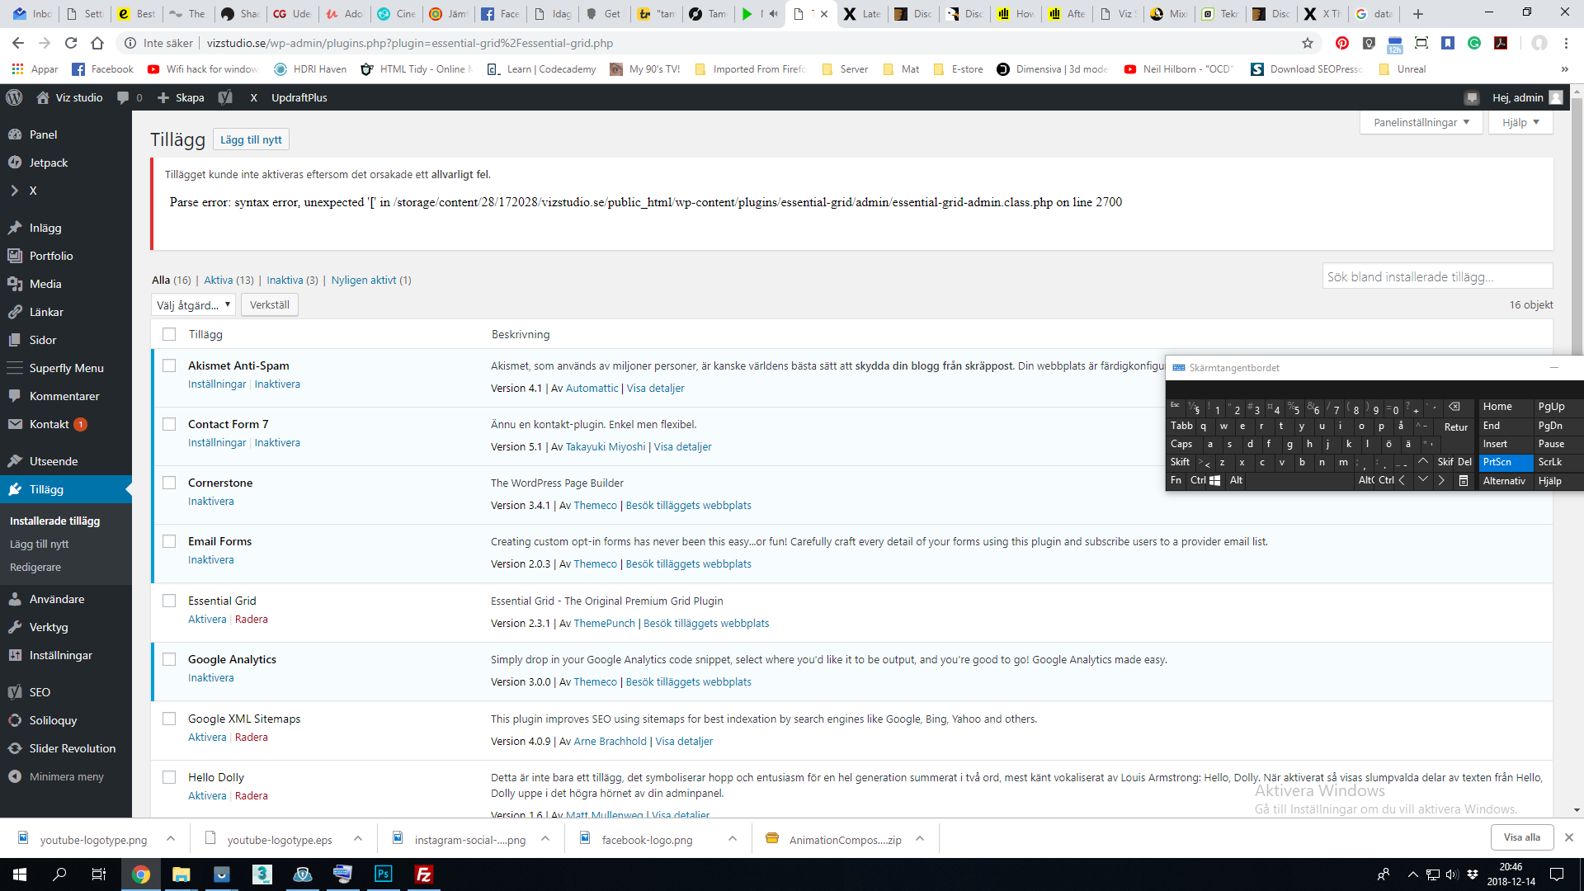Check the Contact Form 7 checkbox
The height and width of the screenshot is (891, 1584).
(x=169, y=424)
